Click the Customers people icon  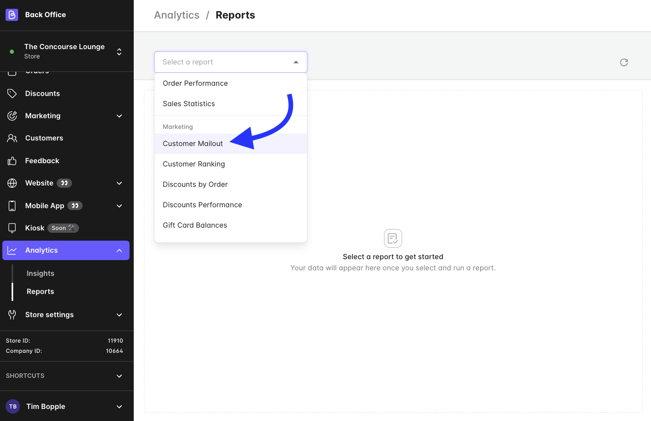tap(12, 138)
